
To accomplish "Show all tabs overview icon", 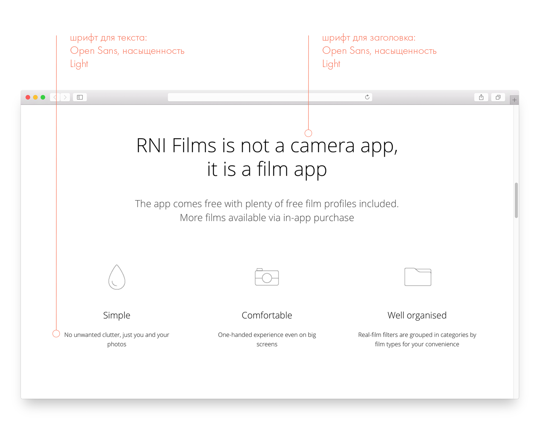I will click(498, 97).
